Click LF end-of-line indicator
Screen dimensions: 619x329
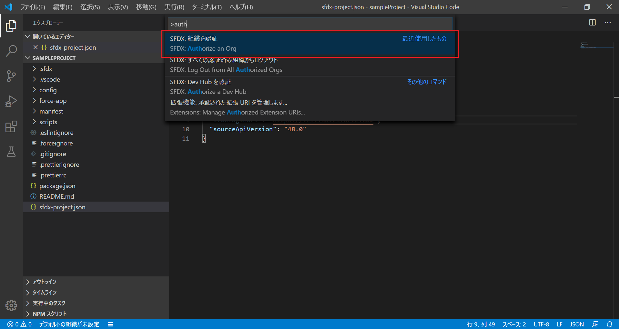click(560, 324)
